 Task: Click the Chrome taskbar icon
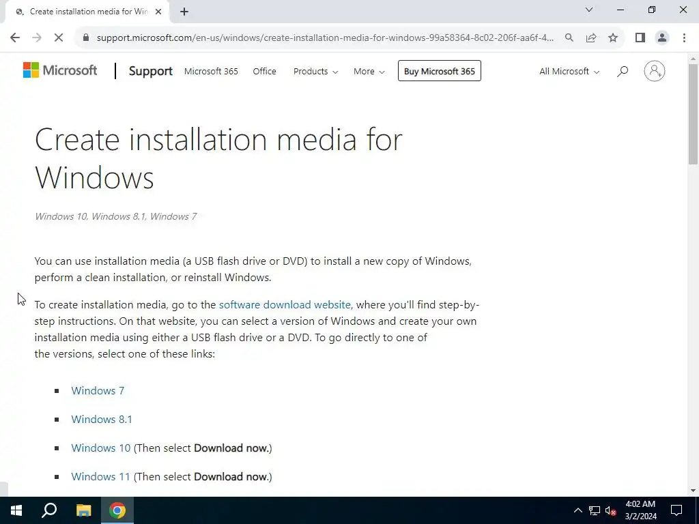(117, 510)
